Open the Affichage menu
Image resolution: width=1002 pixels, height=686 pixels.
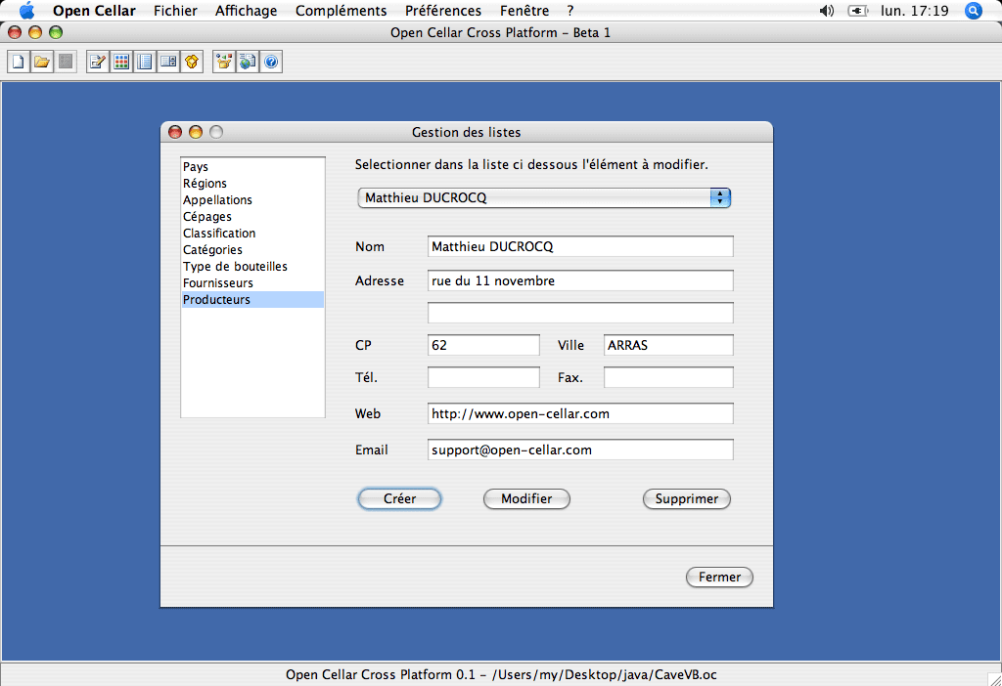(x=246, y=11)
